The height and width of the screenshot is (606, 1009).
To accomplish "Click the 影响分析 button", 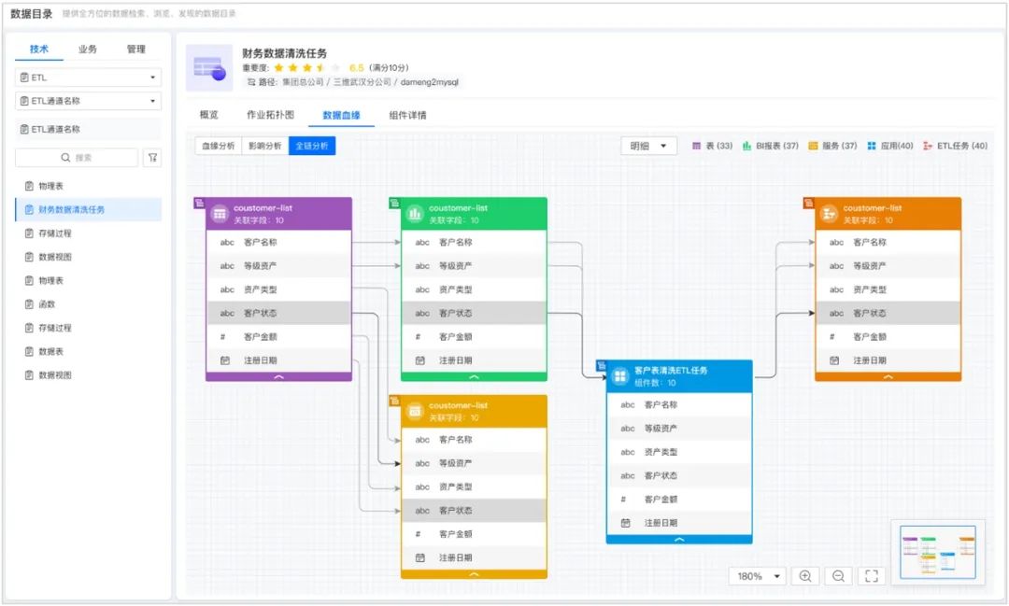I will 264,146.
